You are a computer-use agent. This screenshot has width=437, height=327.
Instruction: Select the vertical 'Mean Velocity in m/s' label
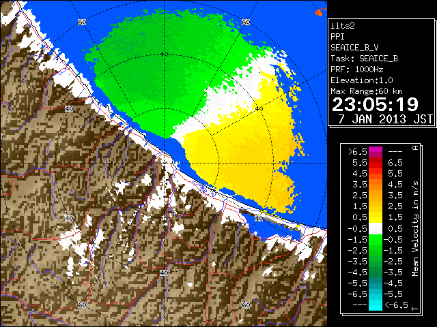[415, 228]
